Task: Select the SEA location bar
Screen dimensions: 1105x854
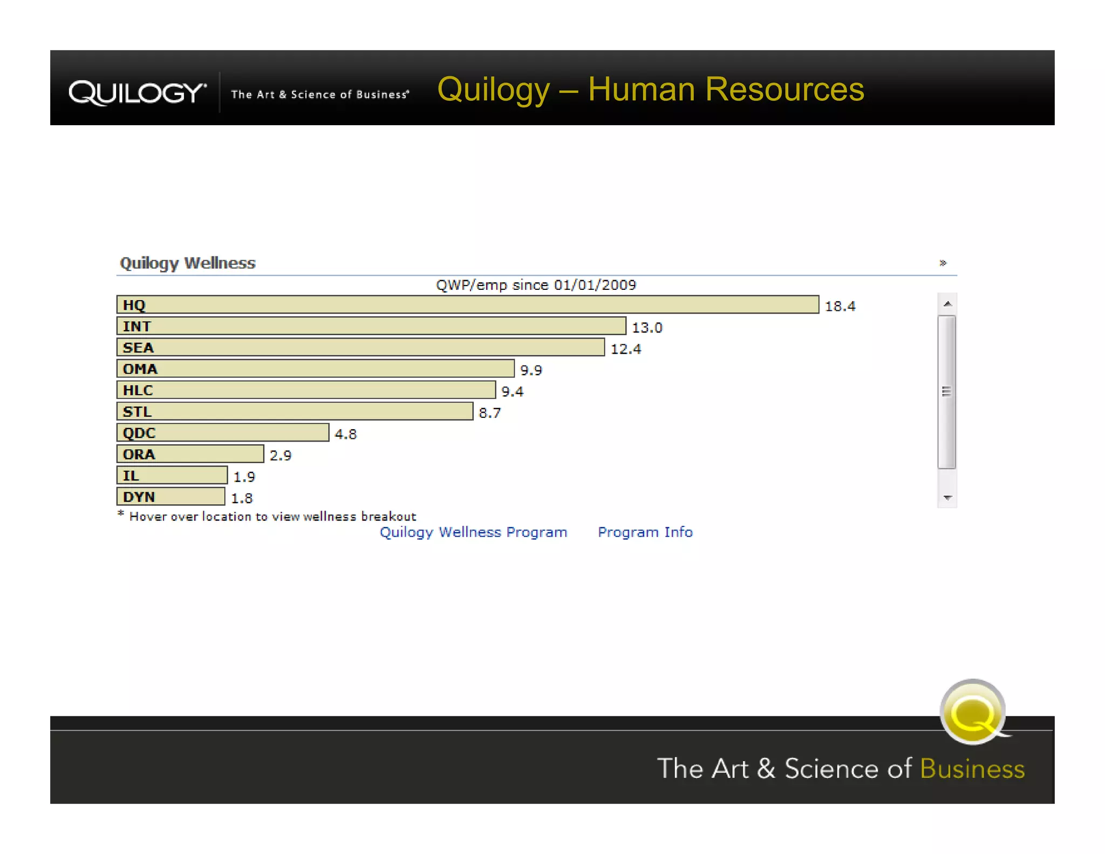Action: (360, 348)
